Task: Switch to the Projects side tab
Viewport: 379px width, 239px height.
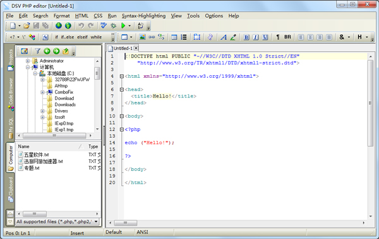Action: [x=10, y=60]
